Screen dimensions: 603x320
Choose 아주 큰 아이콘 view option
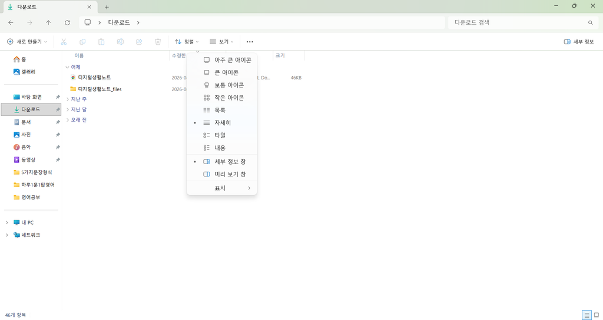click(x=222, y=60)
